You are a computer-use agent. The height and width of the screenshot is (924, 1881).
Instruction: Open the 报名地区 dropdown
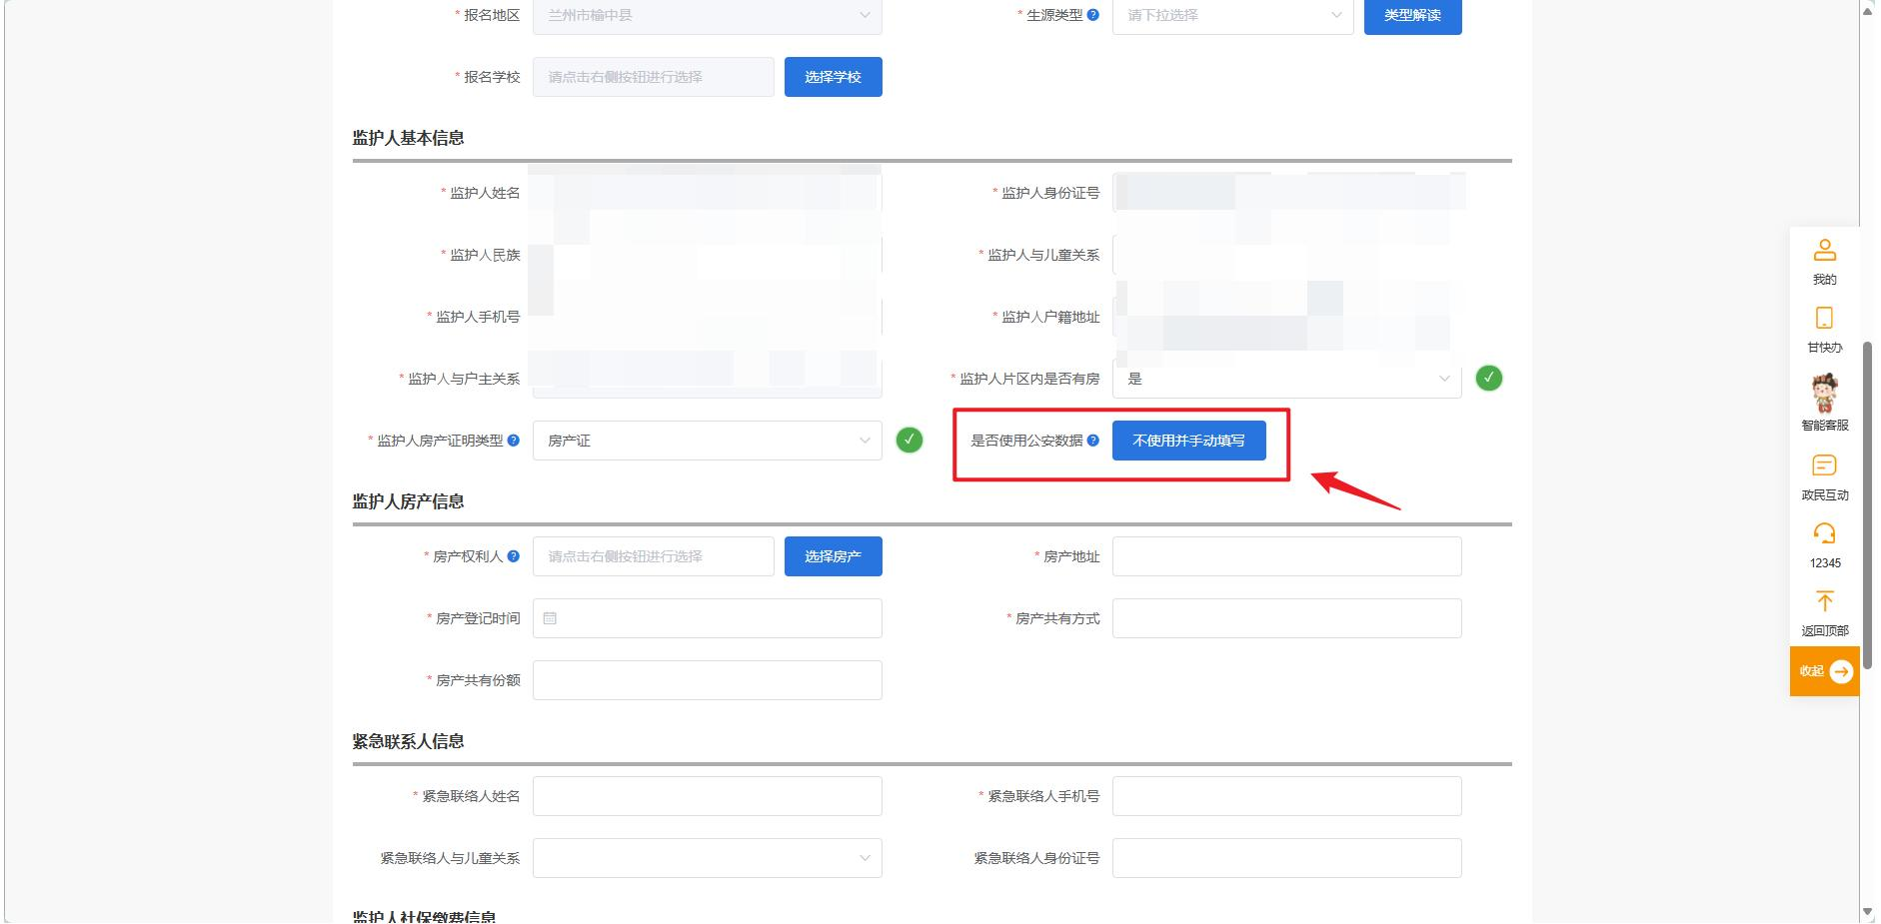coord(708,15)
